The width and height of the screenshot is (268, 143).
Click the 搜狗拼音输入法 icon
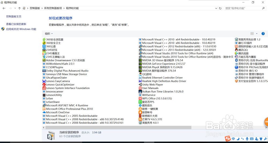236,46
